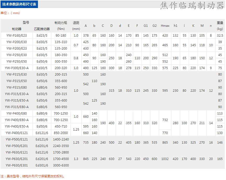Select the 型号 column header
Screen dimensions: 226x180
pyautogui.click(x=26, y=23)
